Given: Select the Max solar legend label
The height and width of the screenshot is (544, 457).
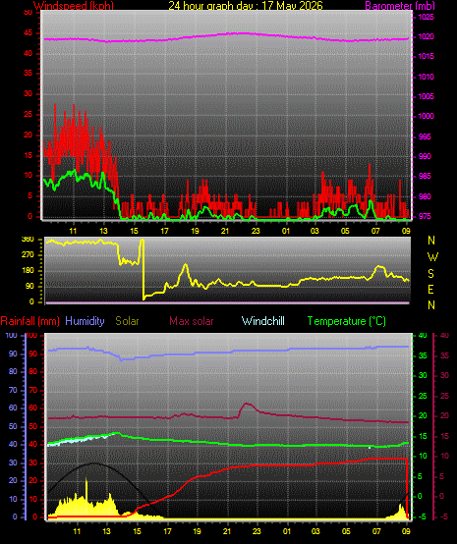Looking at the screenshot, I should 192,321.
